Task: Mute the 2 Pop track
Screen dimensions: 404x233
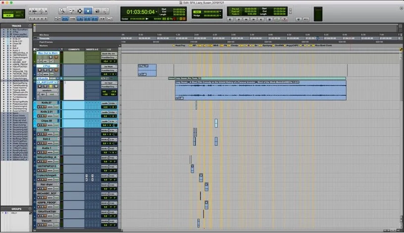Action: tap(56, 70)
